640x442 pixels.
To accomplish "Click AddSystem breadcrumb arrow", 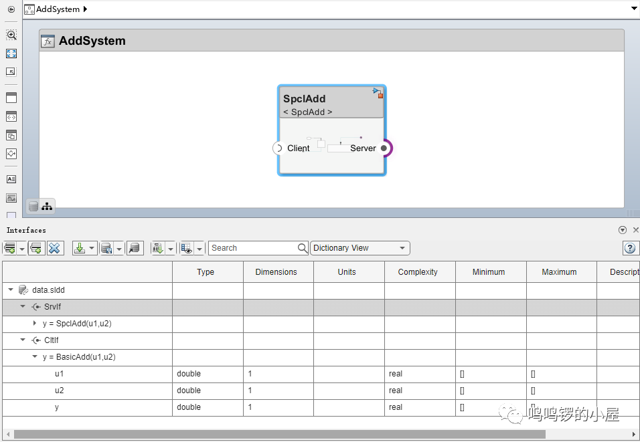I will coord(85,9).
